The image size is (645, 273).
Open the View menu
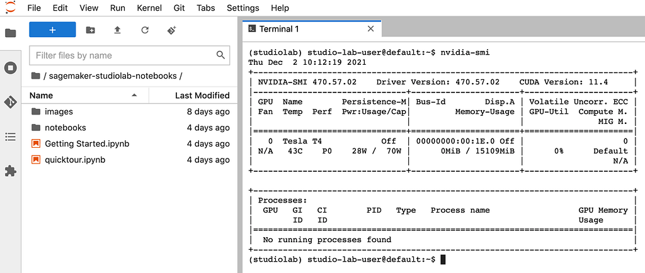click(x=89, y=8)
